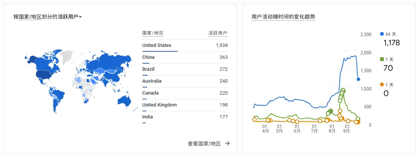Click the arrow icon next to 查看国家/地区

click(227, 143)
